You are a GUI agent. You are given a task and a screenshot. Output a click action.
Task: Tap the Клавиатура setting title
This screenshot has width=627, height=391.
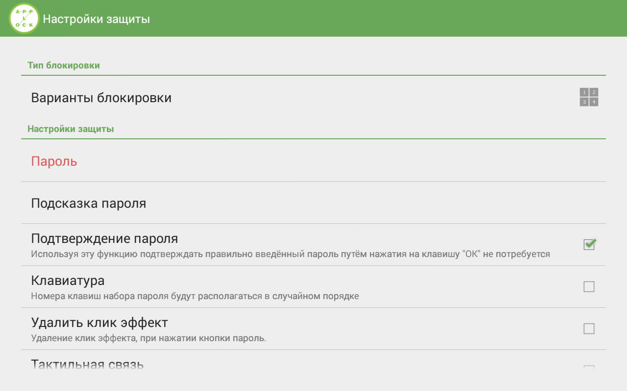pos(68,281)
